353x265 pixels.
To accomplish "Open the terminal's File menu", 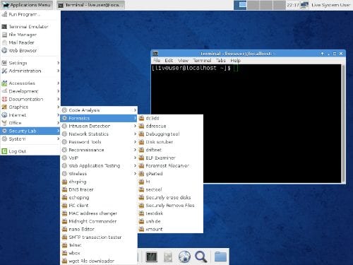I will coord(157,61).
